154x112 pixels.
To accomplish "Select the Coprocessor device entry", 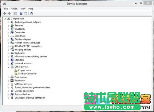I will tap(25, 70).
